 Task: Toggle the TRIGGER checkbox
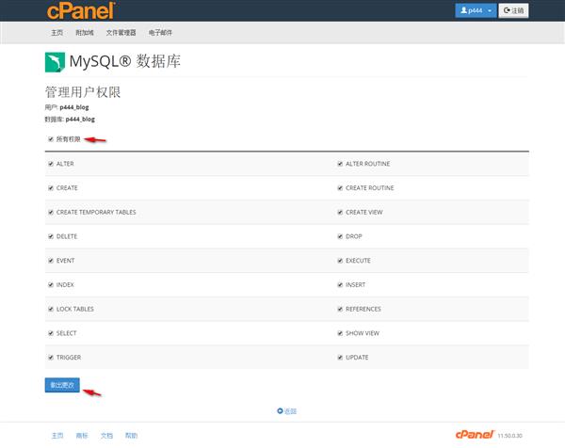51,358
